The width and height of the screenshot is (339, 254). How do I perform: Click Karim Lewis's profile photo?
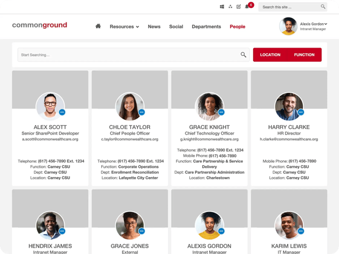[289, 225]
